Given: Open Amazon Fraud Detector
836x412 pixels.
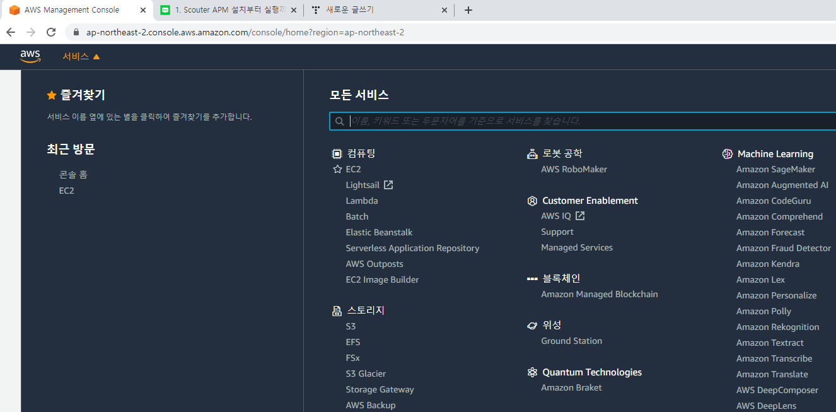Looking at the screenshot, I should click(x=784, y=248).
